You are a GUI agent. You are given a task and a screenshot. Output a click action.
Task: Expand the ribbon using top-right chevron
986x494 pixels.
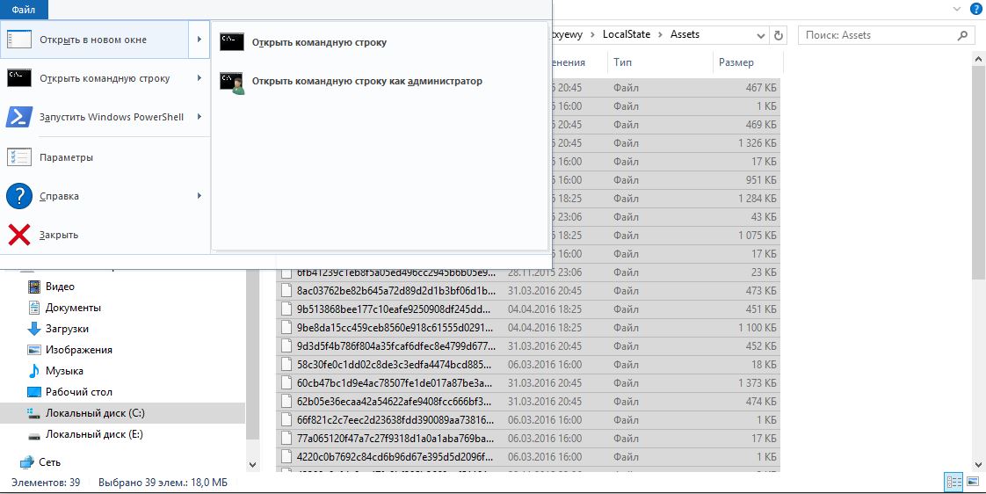point(958,8)
